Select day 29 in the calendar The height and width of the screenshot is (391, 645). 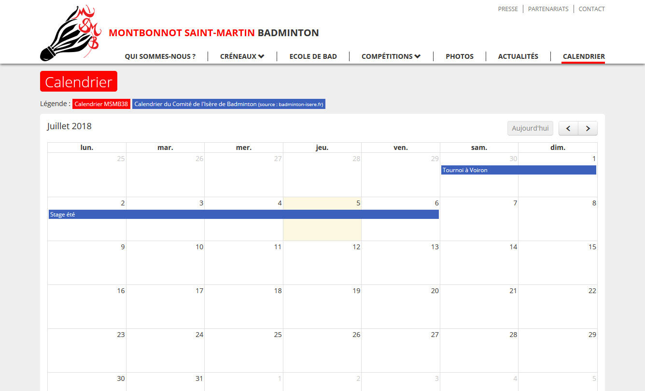coord(558,351)
